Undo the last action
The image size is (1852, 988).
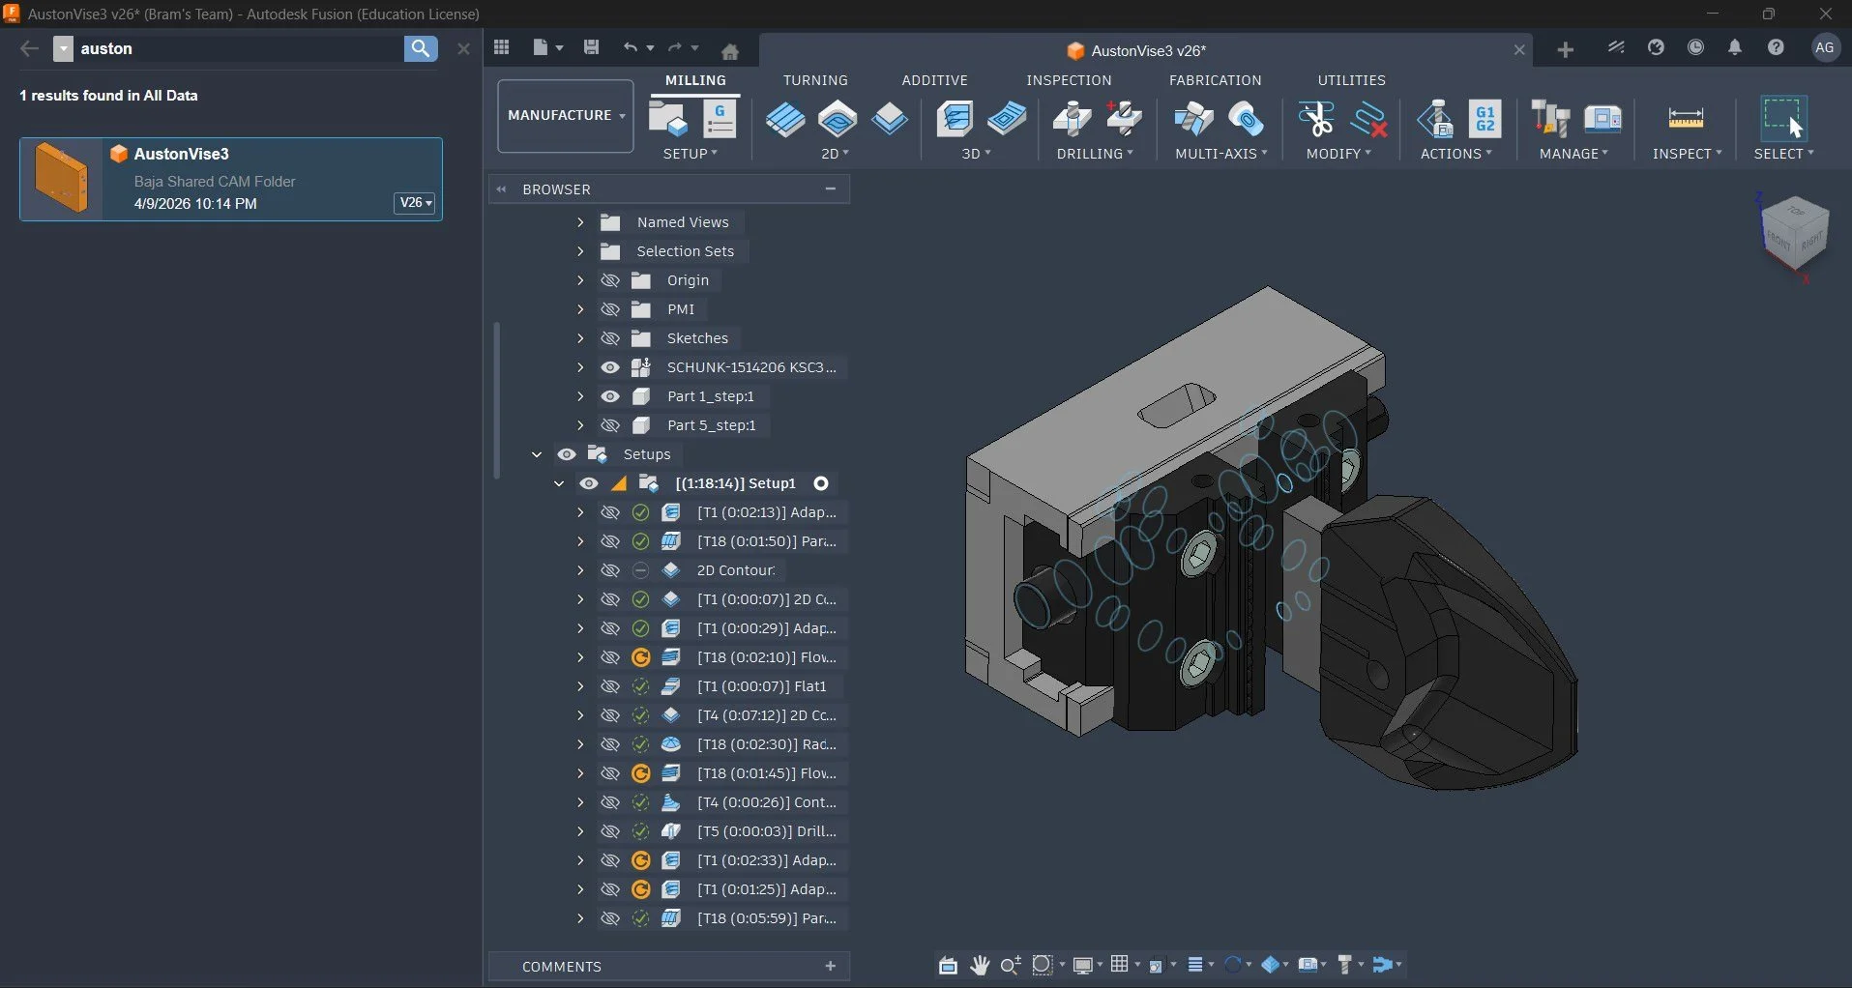click(631, 47)
